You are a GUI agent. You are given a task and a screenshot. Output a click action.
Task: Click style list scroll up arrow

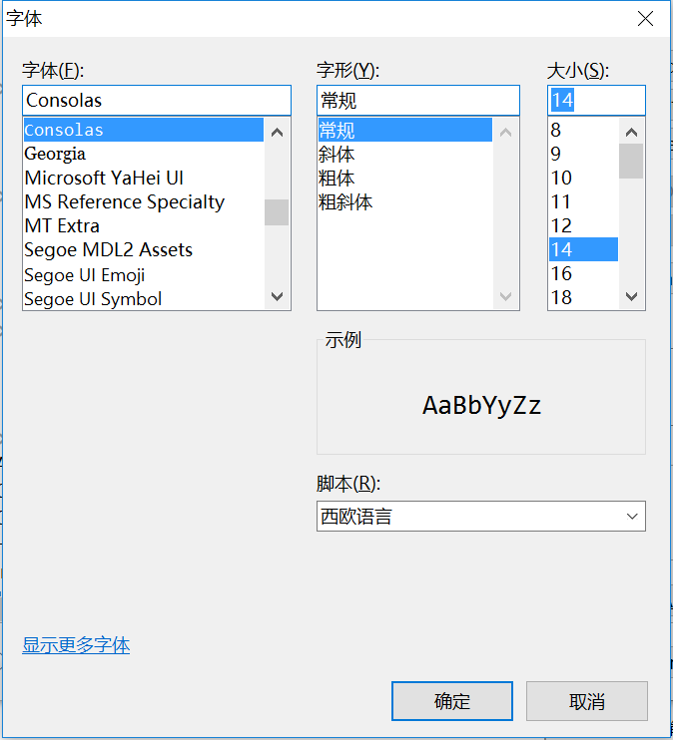click(x=505, y=132)
